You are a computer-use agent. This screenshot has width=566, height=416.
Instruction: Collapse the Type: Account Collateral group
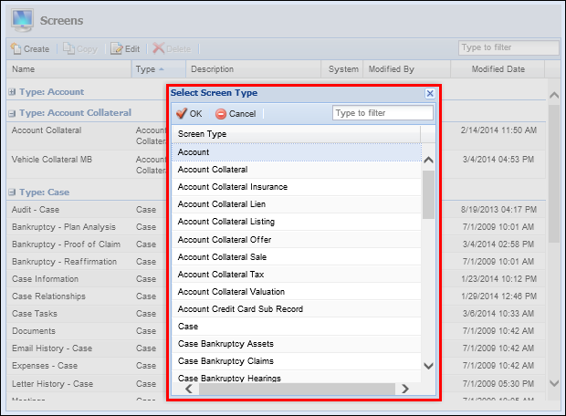pyautogui.click(x=12, y=113)
